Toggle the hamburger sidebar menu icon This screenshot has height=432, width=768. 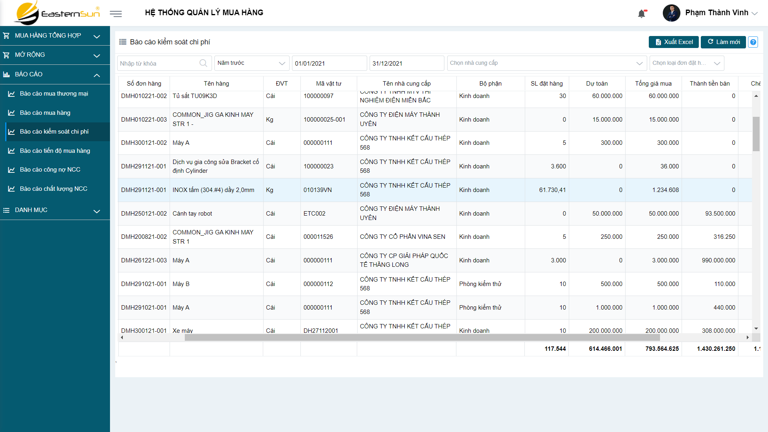pos(116,14)
